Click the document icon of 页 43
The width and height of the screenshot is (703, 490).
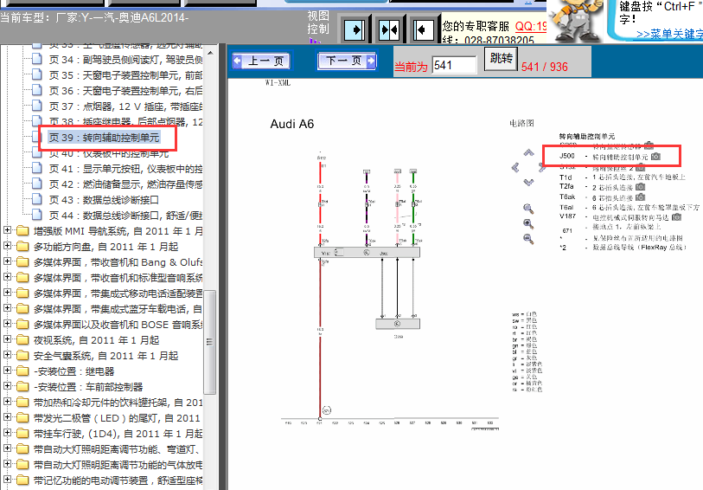tap(37, 200)
